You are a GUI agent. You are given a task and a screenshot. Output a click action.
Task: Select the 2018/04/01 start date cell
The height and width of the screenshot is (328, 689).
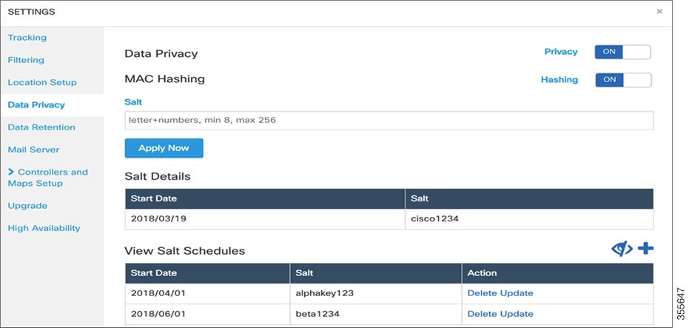click(207, 293)
